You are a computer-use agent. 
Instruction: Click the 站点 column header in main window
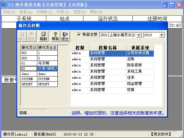click(65, 18)
